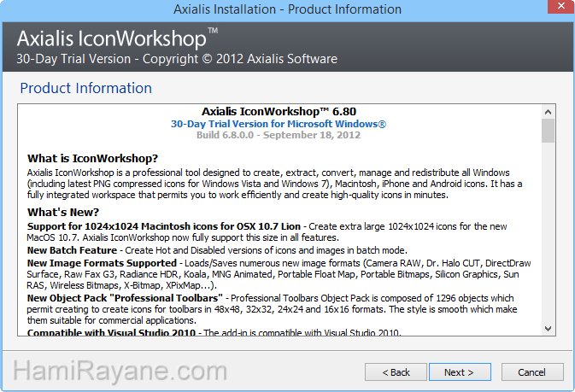Click the 'New Image Formats Supported' bold text
The height and width of the screenshot is (392, 575).
coord(102,263)
